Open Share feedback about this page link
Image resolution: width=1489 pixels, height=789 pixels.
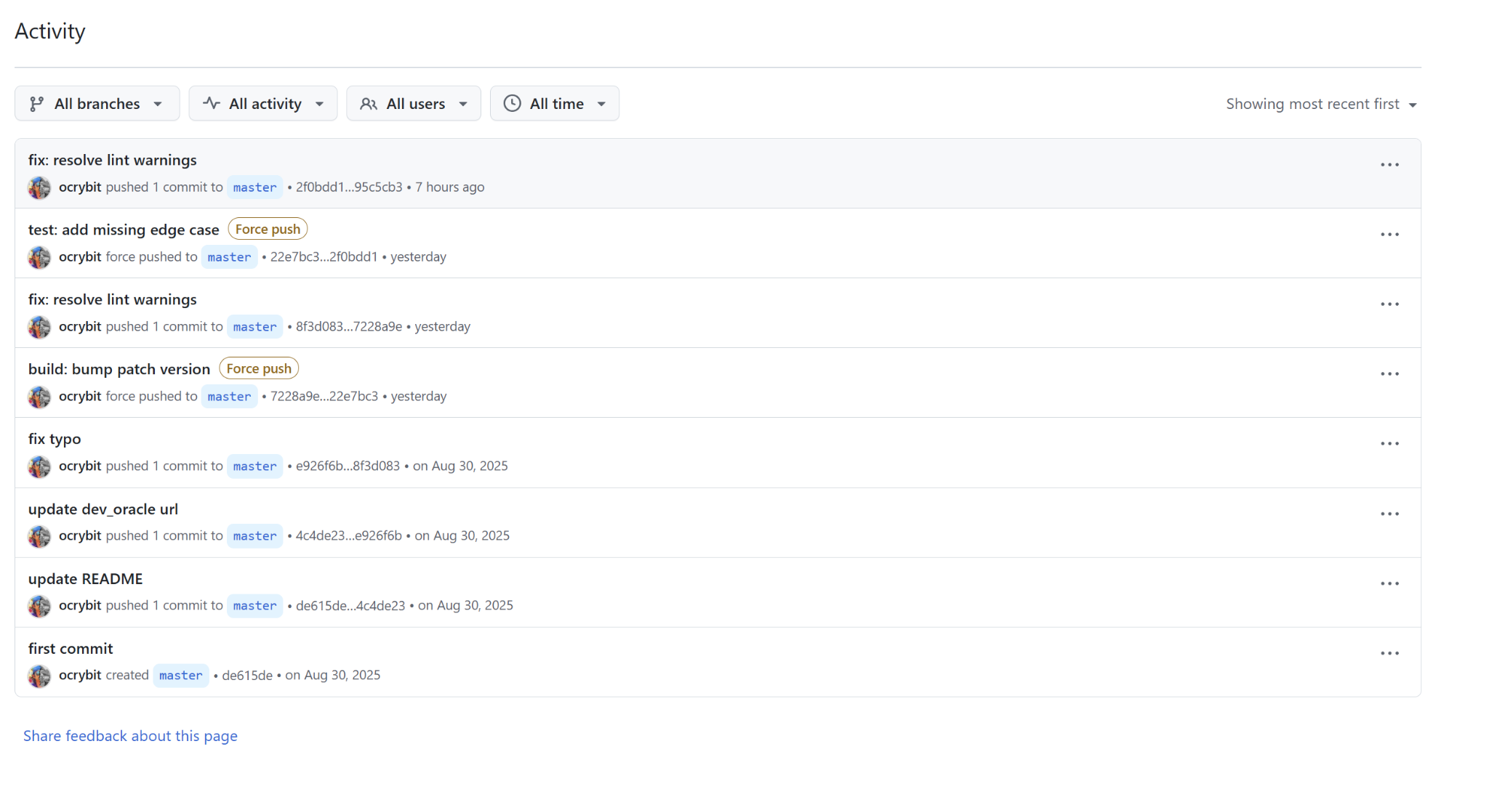(130, 736)
